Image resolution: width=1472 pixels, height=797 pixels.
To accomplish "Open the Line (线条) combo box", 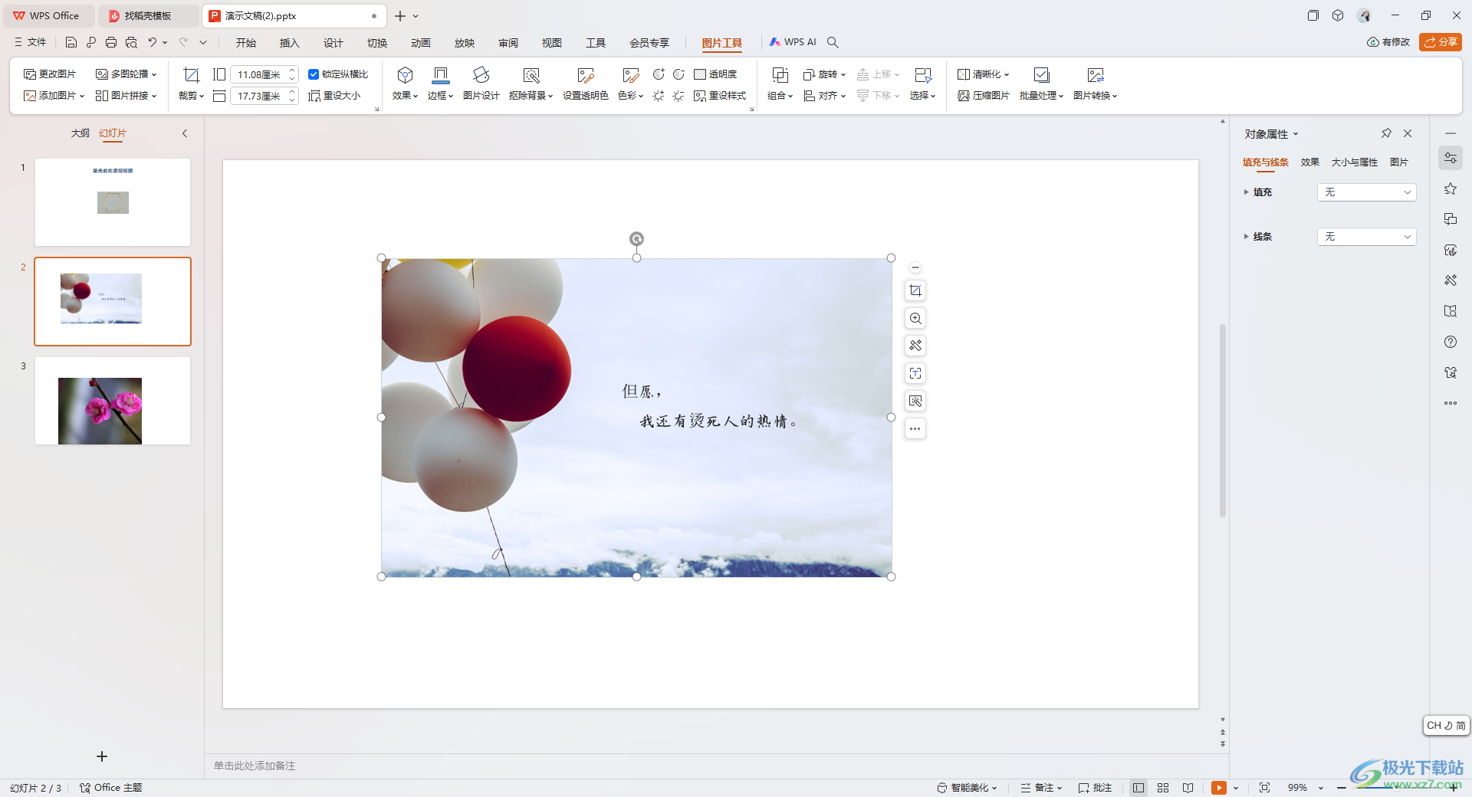I will click(1367, 237).
